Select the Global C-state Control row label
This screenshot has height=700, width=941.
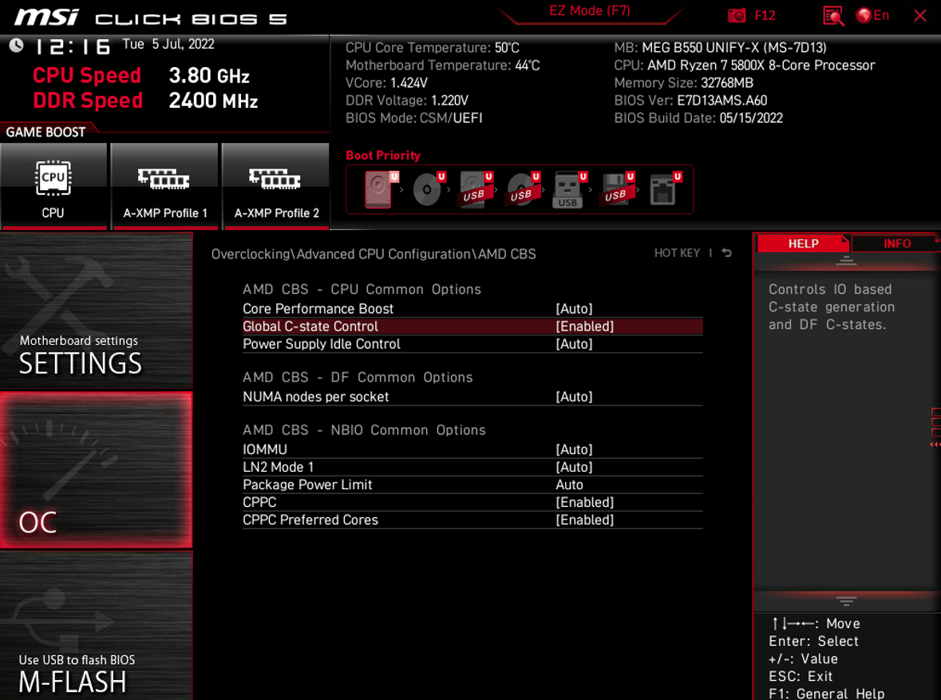click(x=310, y=326)
